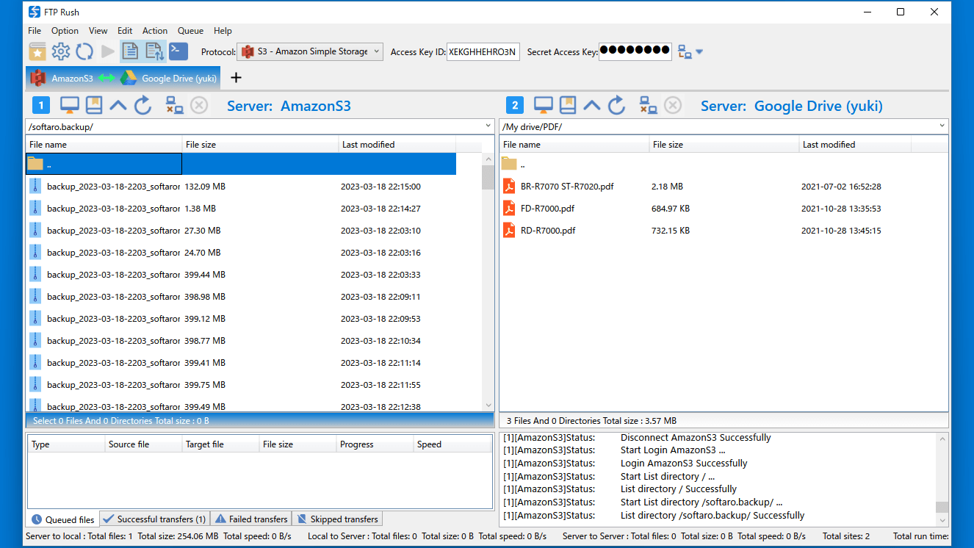Open the Action menu

pos(155,31)
